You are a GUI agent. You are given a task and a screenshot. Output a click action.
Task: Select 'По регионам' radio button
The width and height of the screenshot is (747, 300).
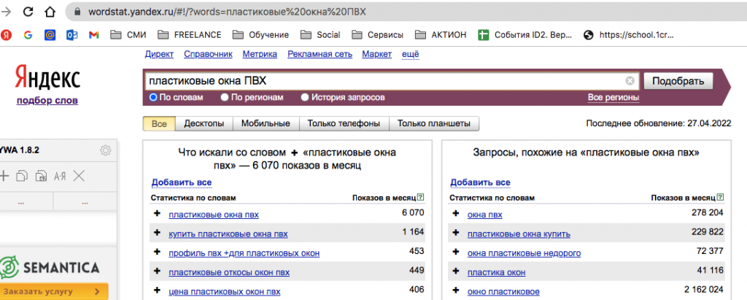click(x=225, y=97)
